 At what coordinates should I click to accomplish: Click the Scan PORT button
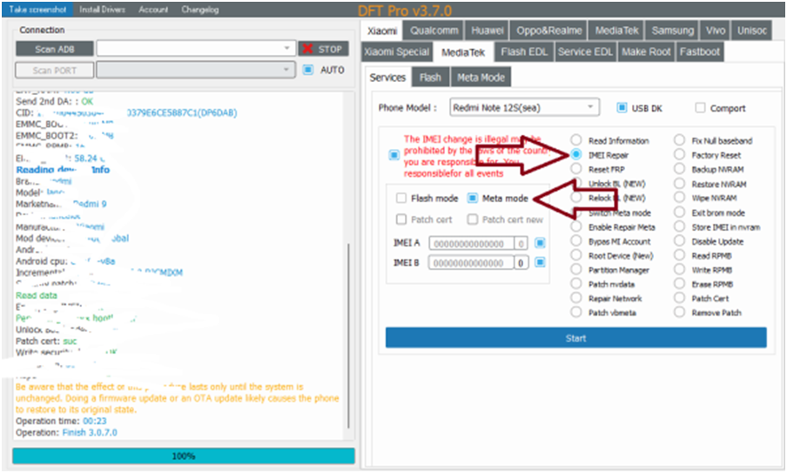pyautogui.click(x=54, y=71)
